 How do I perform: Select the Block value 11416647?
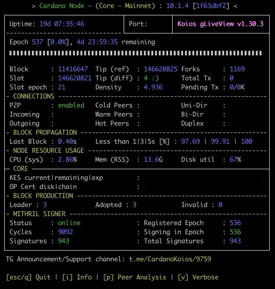pyautogui.click(x=73, y=69)
